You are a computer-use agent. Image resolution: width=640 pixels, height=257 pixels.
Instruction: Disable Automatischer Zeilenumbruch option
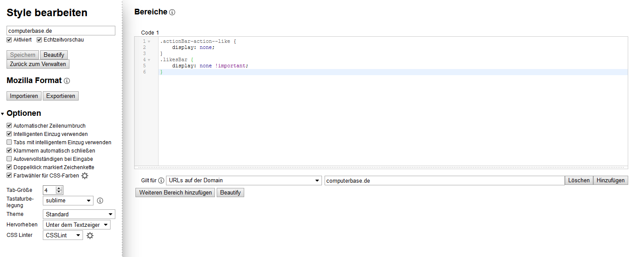pyautogui.click(x=9, y=126)
